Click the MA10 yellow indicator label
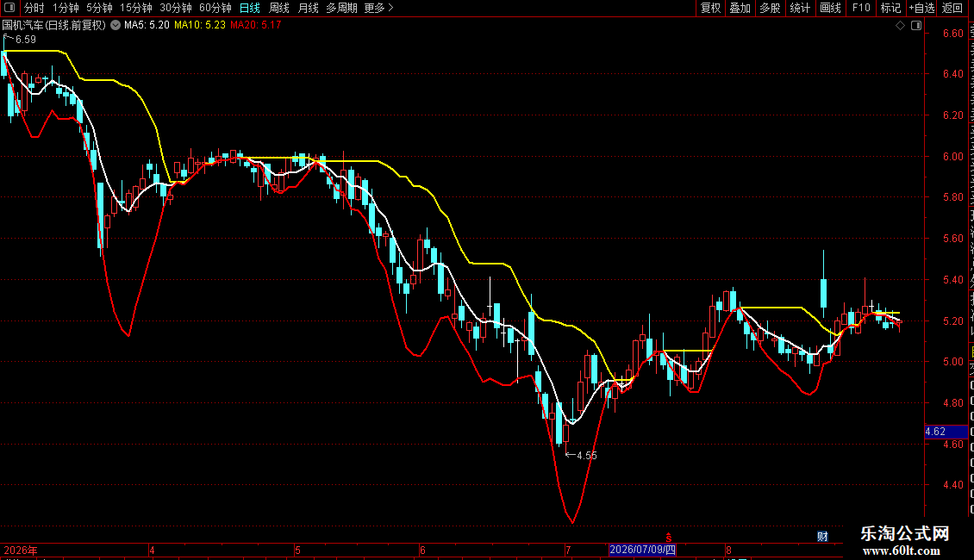This screenshot has height=560, width=974. [x=199, y=26]
